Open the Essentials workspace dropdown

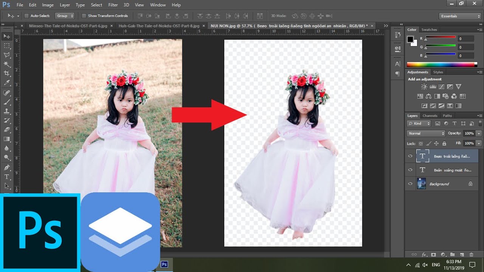(x=460, y=16)
